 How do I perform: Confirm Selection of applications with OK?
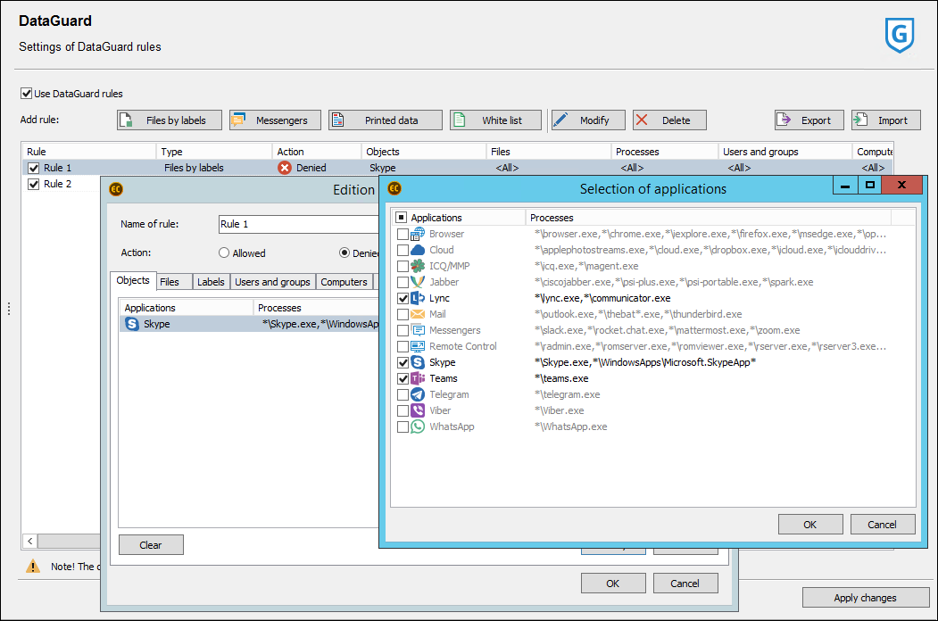pyautogui.click(x=810, y=525)
